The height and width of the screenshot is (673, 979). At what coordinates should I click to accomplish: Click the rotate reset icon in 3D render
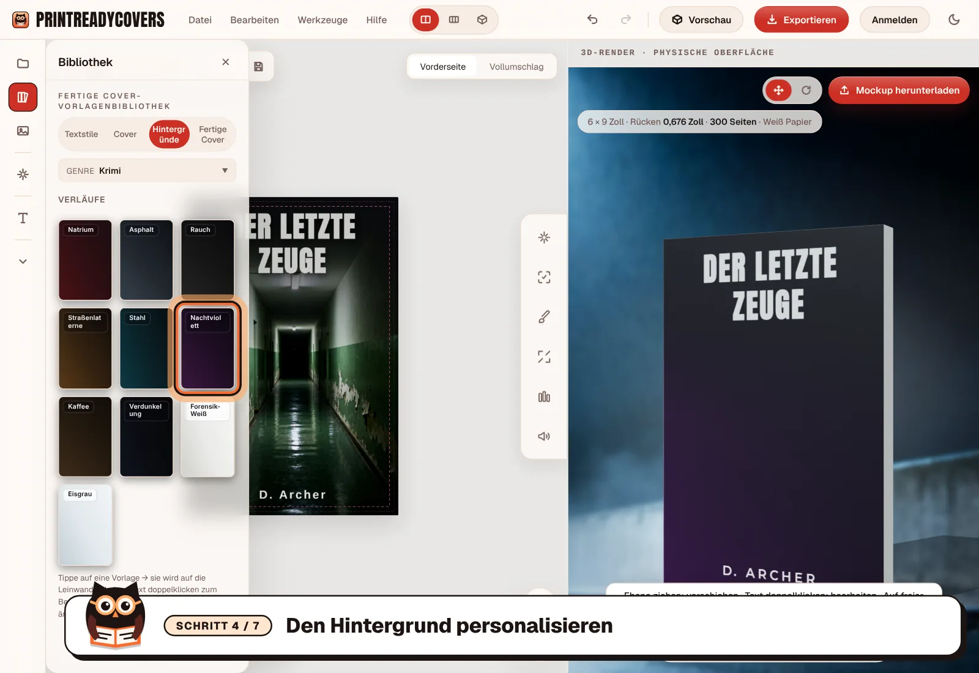point(806,91)
